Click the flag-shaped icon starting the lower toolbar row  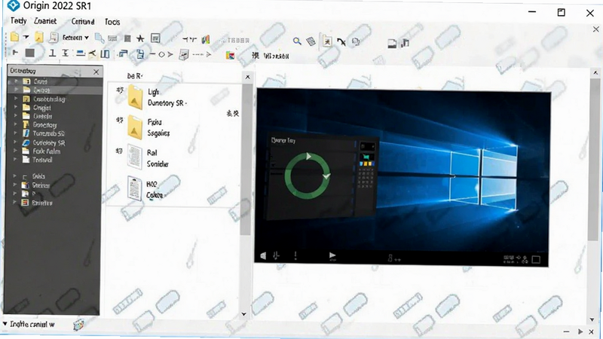point(15,52)
